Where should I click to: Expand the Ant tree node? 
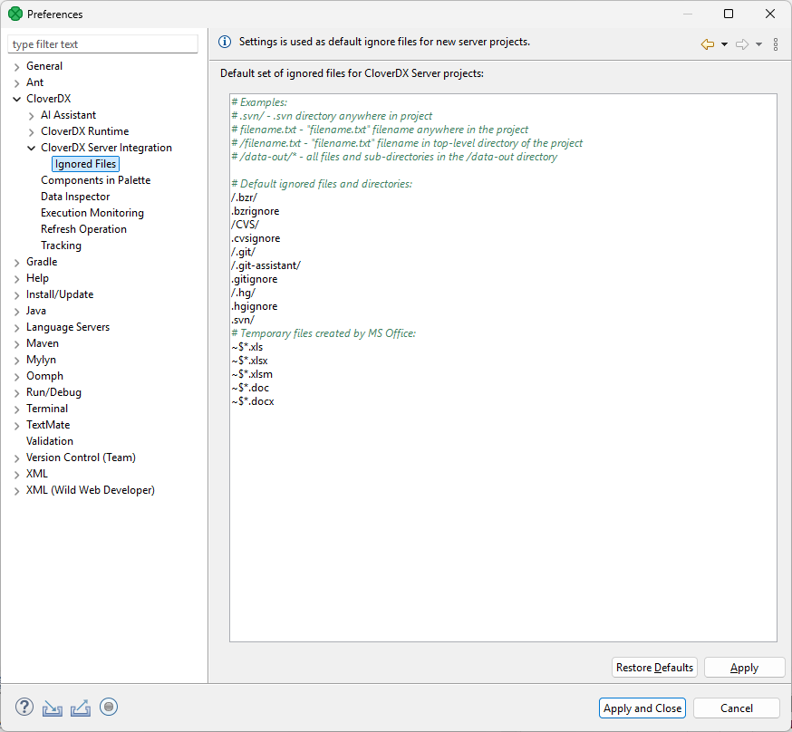pos(16,82)
